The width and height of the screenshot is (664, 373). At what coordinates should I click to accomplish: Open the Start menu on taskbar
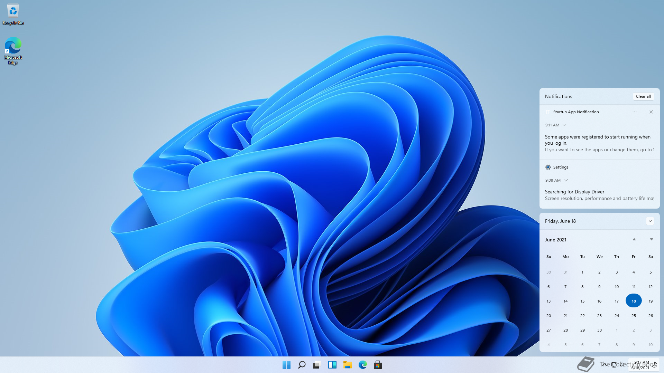coord(286,365)
